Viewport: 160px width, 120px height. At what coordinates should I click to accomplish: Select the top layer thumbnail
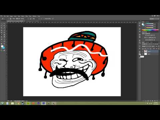[x=146, y=51]
